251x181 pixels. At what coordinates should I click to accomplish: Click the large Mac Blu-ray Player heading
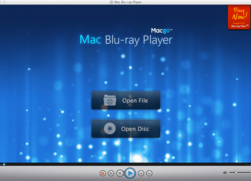[x=126, y=40]
